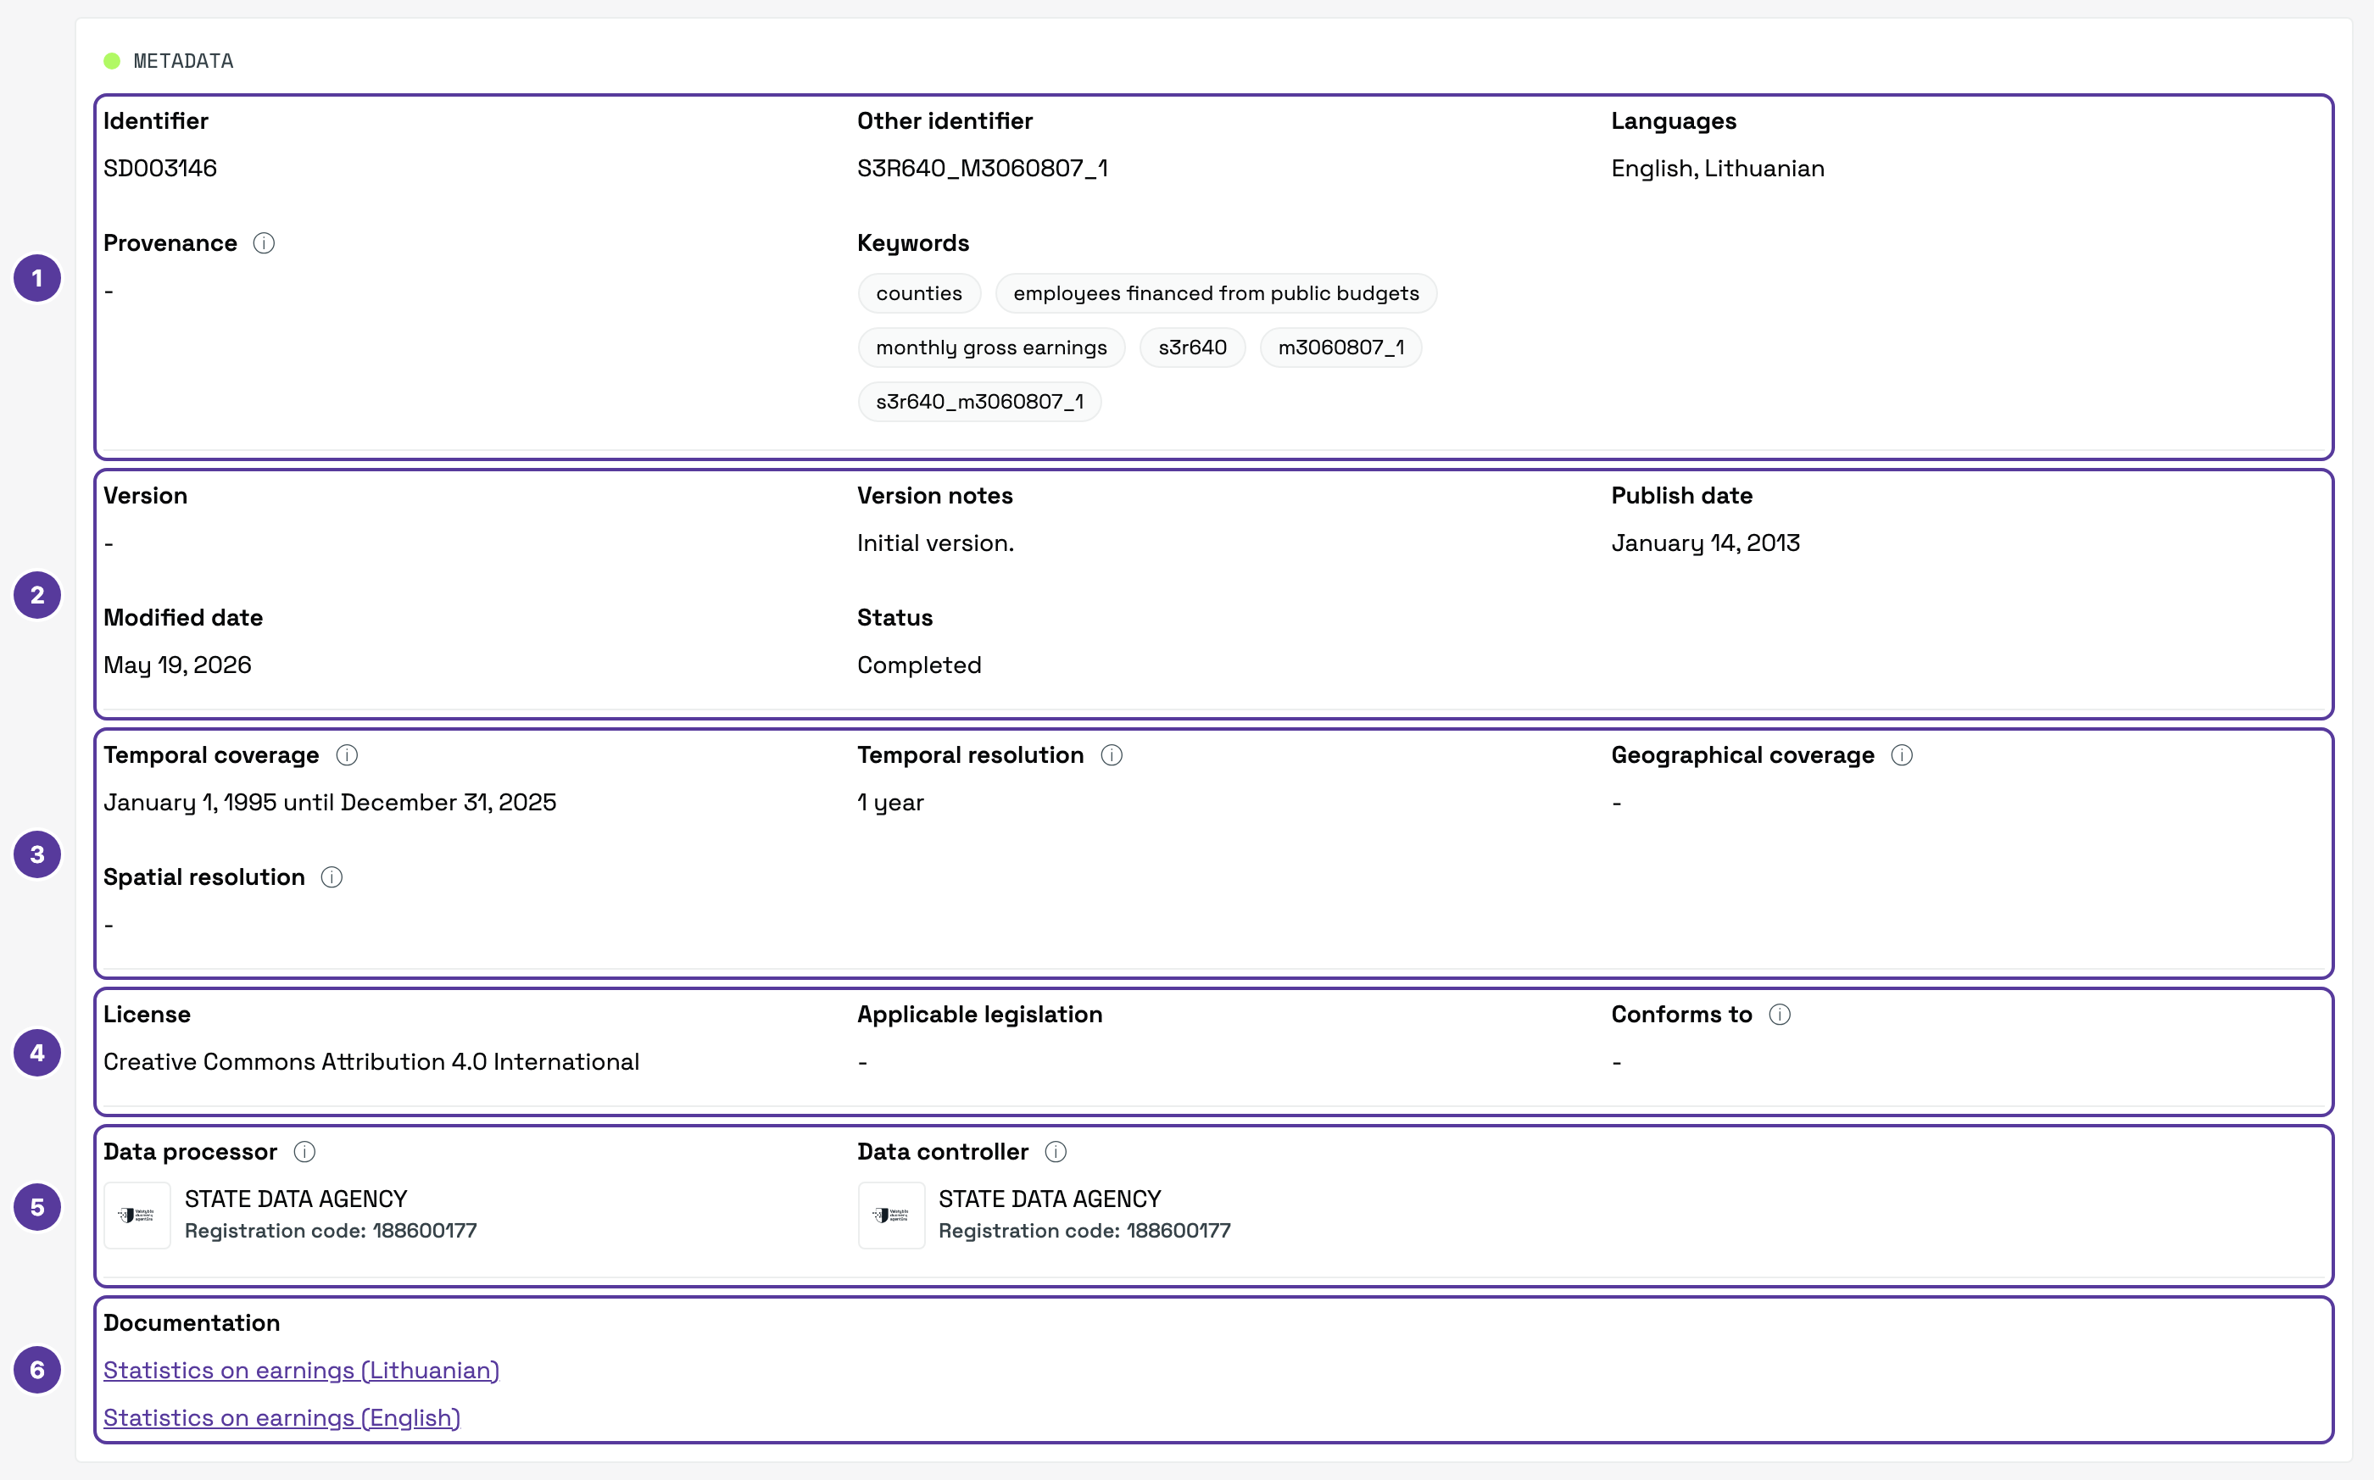Screen dimensions: 2374x1480
Task: Click Data controller 'STATE DATA AGENCY' name
Action: (1050, 1199)
